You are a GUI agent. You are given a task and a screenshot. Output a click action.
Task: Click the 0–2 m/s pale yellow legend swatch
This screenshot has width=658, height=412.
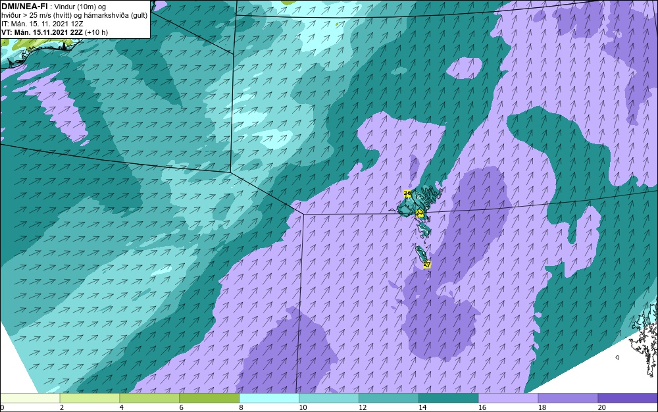(x=30, y=398)
